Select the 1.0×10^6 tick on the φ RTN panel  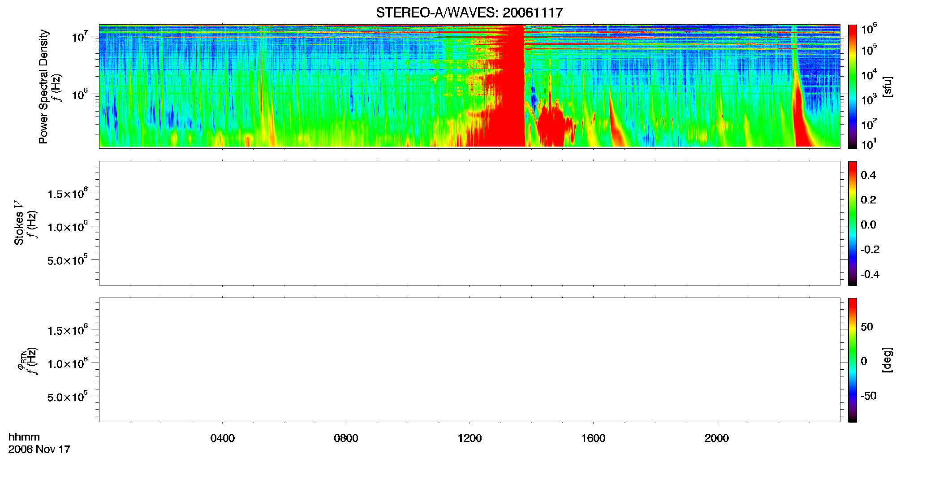click(x=67, y=363)
